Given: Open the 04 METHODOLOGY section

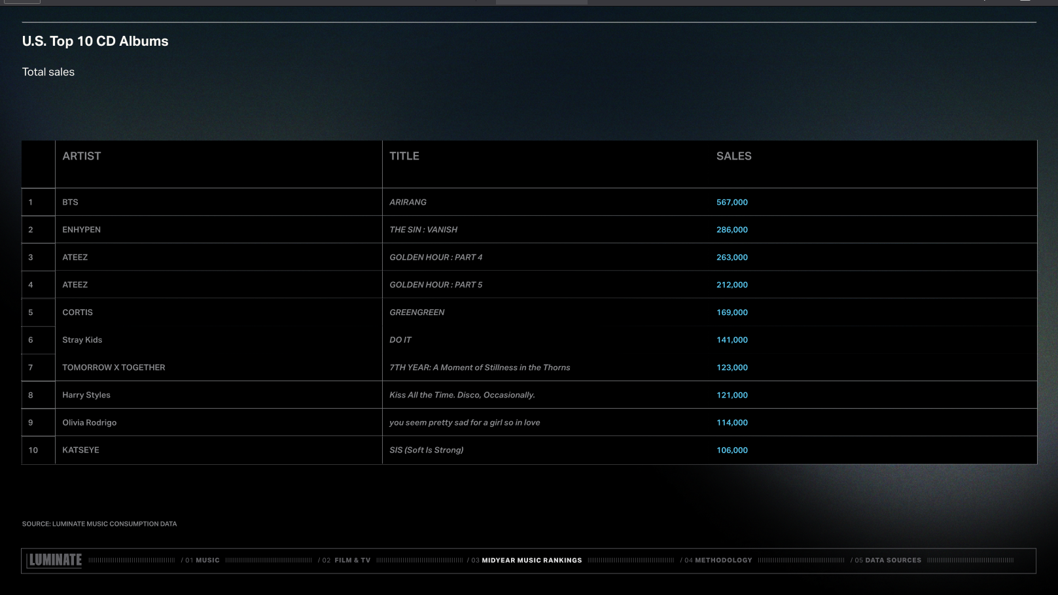Looking at the screenshot, I should [x=716, y=560].
